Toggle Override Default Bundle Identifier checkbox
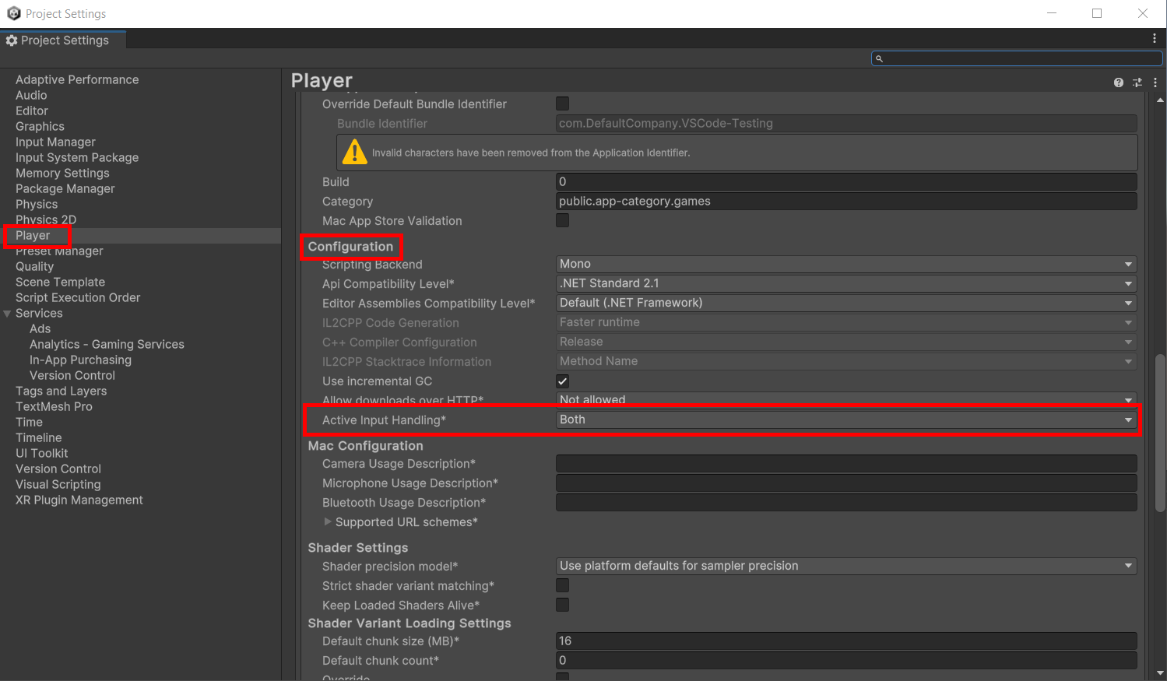The width and height of the screenshot is (1167, 681). tap(562, 104)
